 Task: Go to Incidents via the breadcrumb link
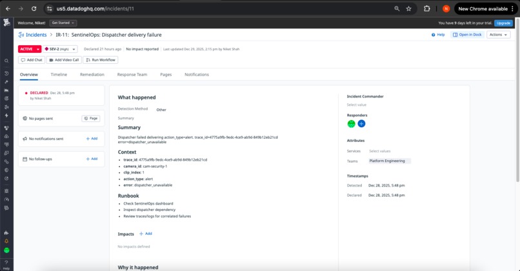(36, 35)
